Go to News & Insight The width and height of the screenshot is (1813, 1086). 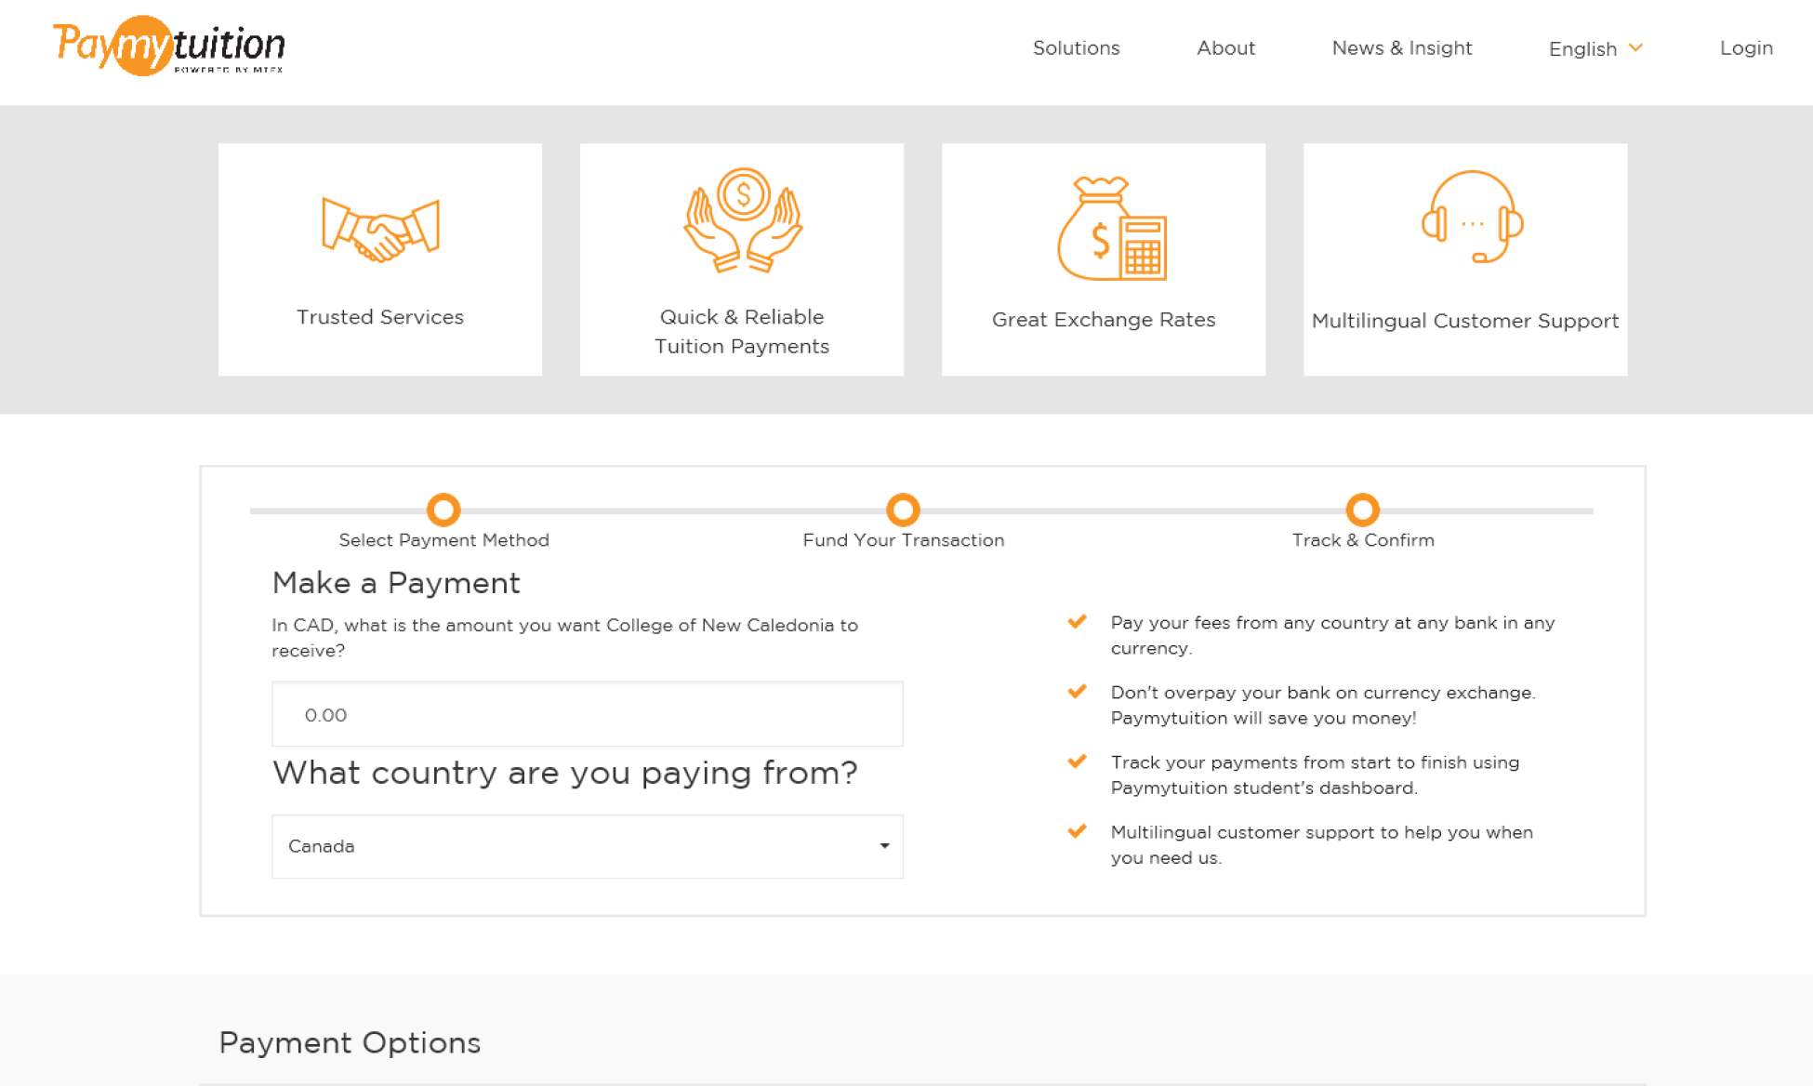pos(1401,48)
